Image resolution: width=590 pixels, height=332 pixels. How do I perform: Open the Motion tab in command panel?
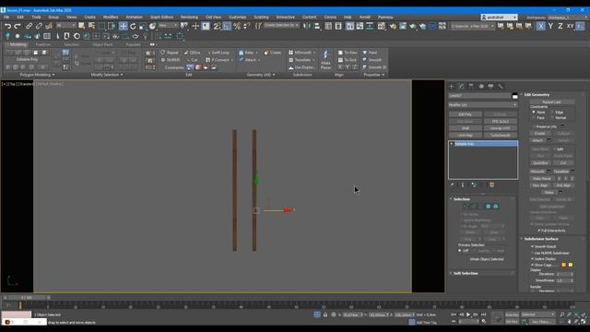[481, 86]
